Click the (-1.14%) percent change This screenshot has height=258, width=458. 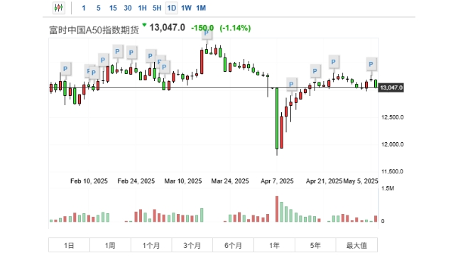point(235,28)
